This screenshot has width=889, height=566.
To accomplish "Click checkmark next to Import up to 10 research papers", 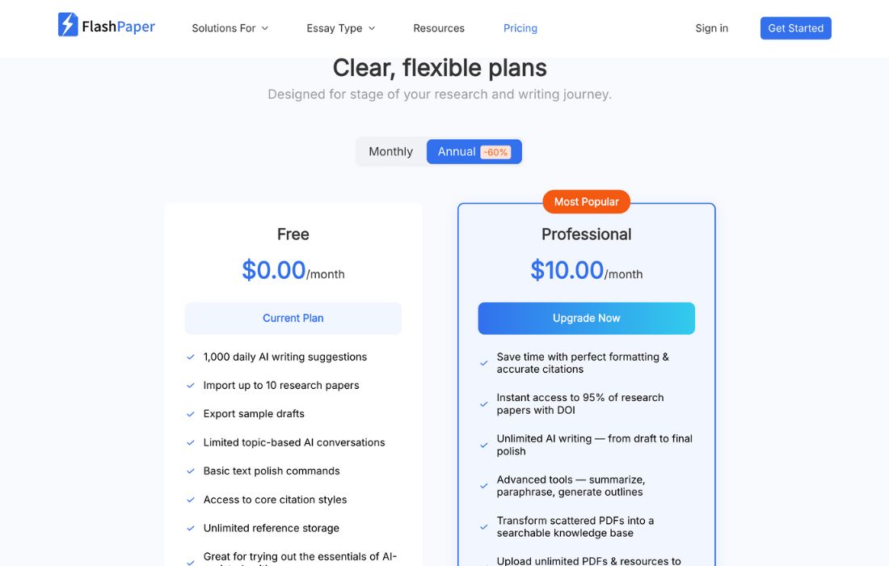I will [191, 386].
